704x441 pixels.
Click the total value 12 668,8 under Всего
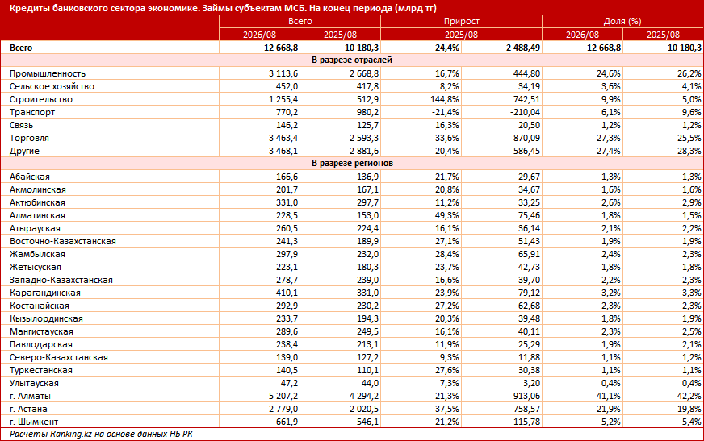(x=281, y=48)
